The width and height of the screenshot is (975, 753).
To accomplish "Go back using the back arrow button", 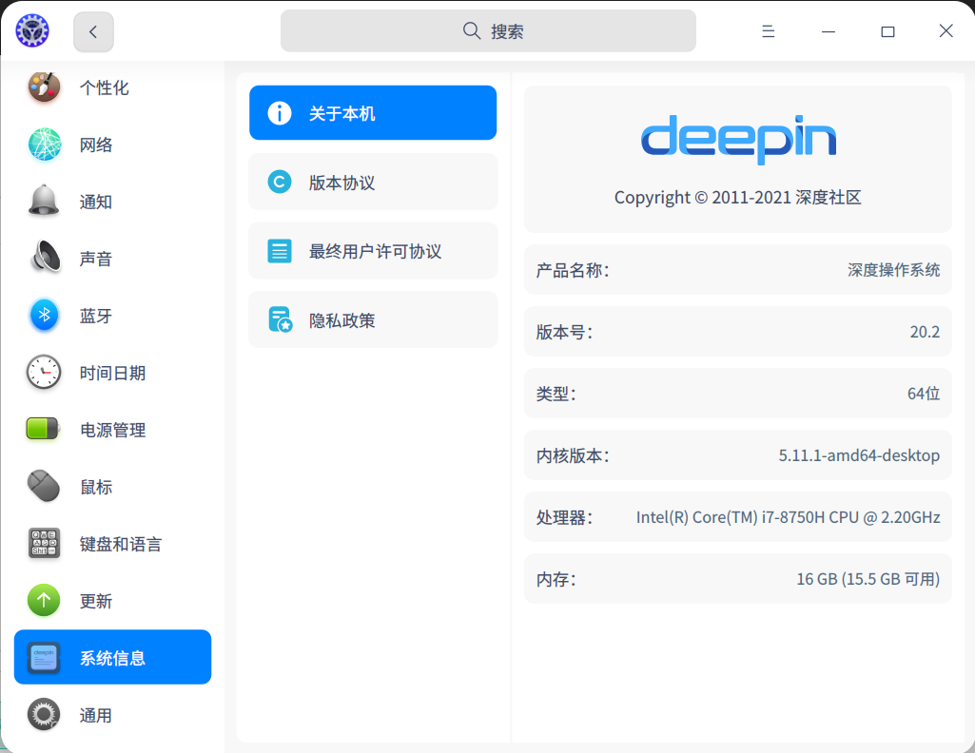I will 93,31.
